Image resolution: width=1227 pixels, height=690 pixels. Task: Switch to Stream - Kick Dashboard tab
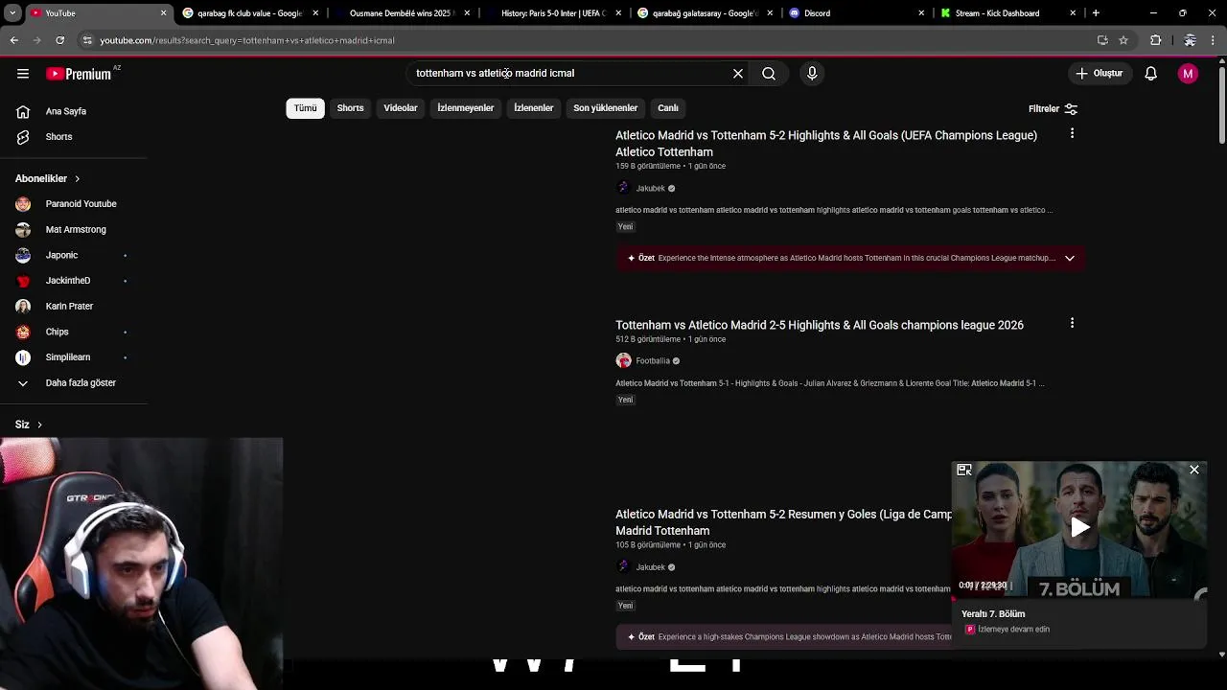pos(1007,13)
